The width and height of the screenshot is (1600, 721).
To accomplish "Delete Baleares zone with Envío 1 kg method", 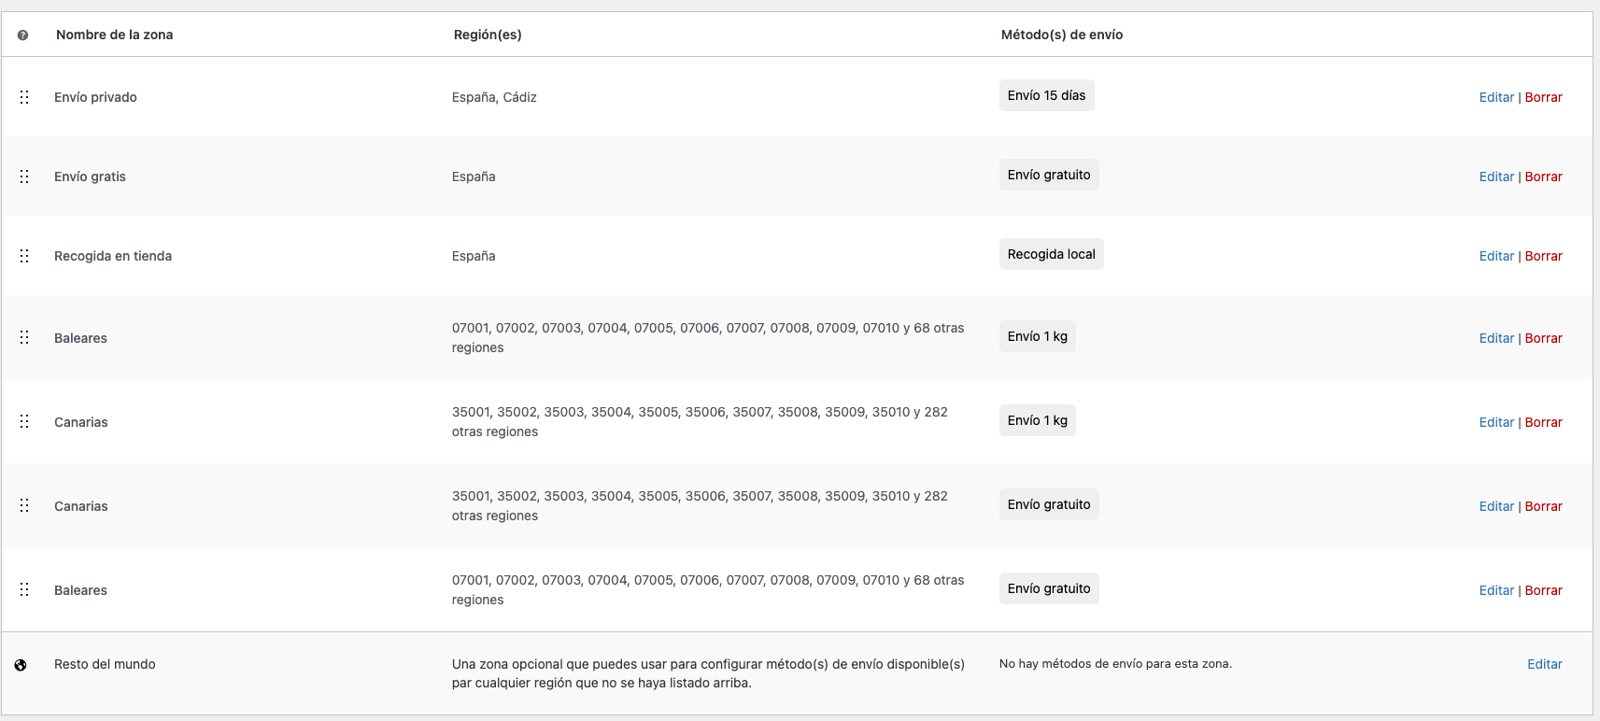I will click(1543, 338).
